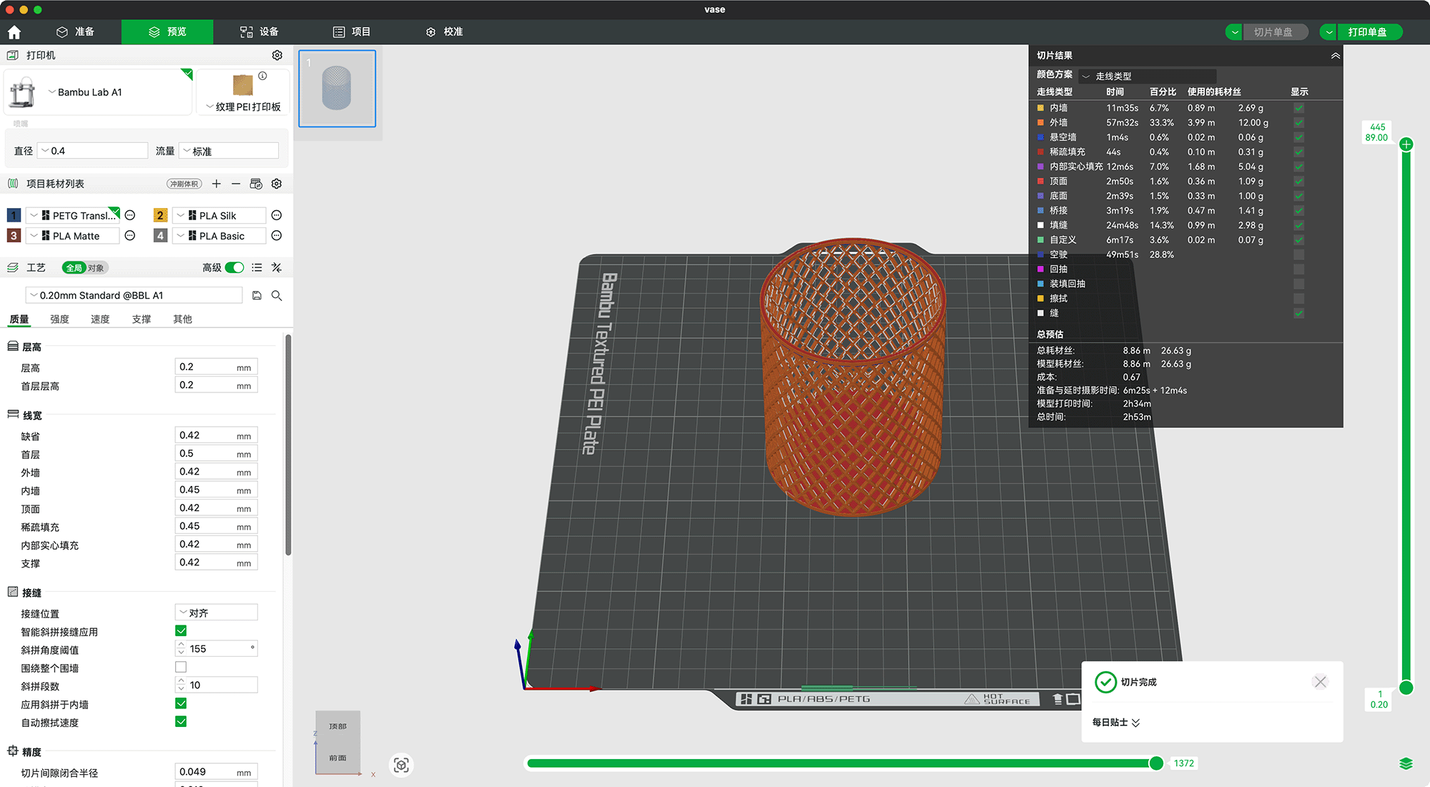Open slice plate dropdown arrow
Screen dimensions: 1430x787
point(1234,32)
